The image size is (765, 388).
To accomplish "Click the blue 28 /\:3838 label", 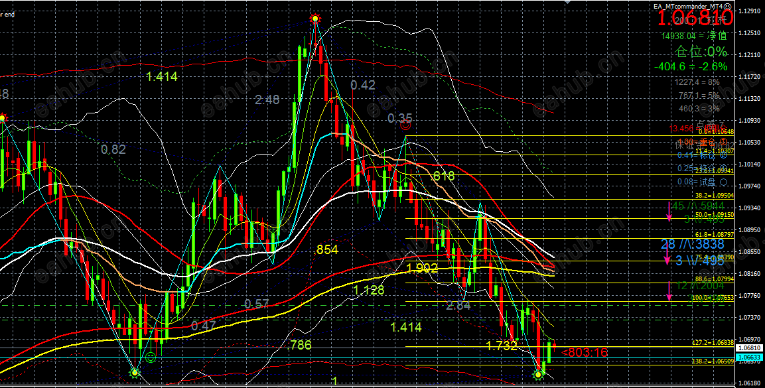I will pyautogui.click(x=693, y=245).
